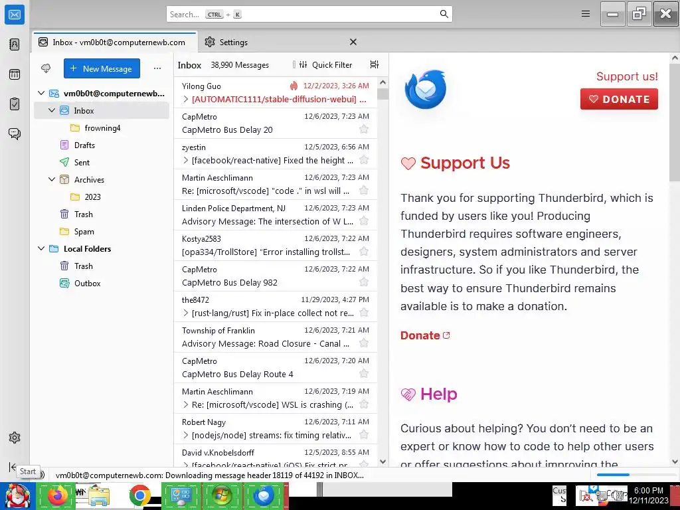Star the Township of Franklin message
Viewport: 680px width, 510px height.
click(x=364, y=343)
